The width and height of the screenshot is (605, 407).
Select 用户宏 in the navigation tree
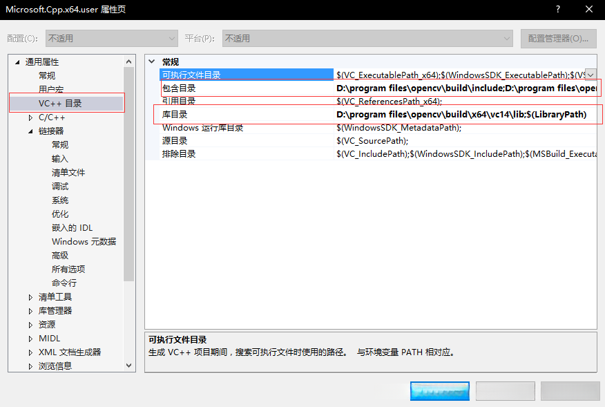click(52, 88)
